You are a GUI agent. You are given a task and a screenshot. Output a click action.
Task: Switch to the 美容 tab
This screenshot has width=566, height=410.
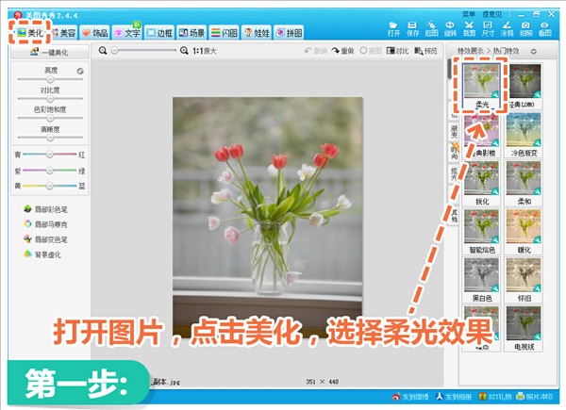pyautogui.click(x=65, y=33)
